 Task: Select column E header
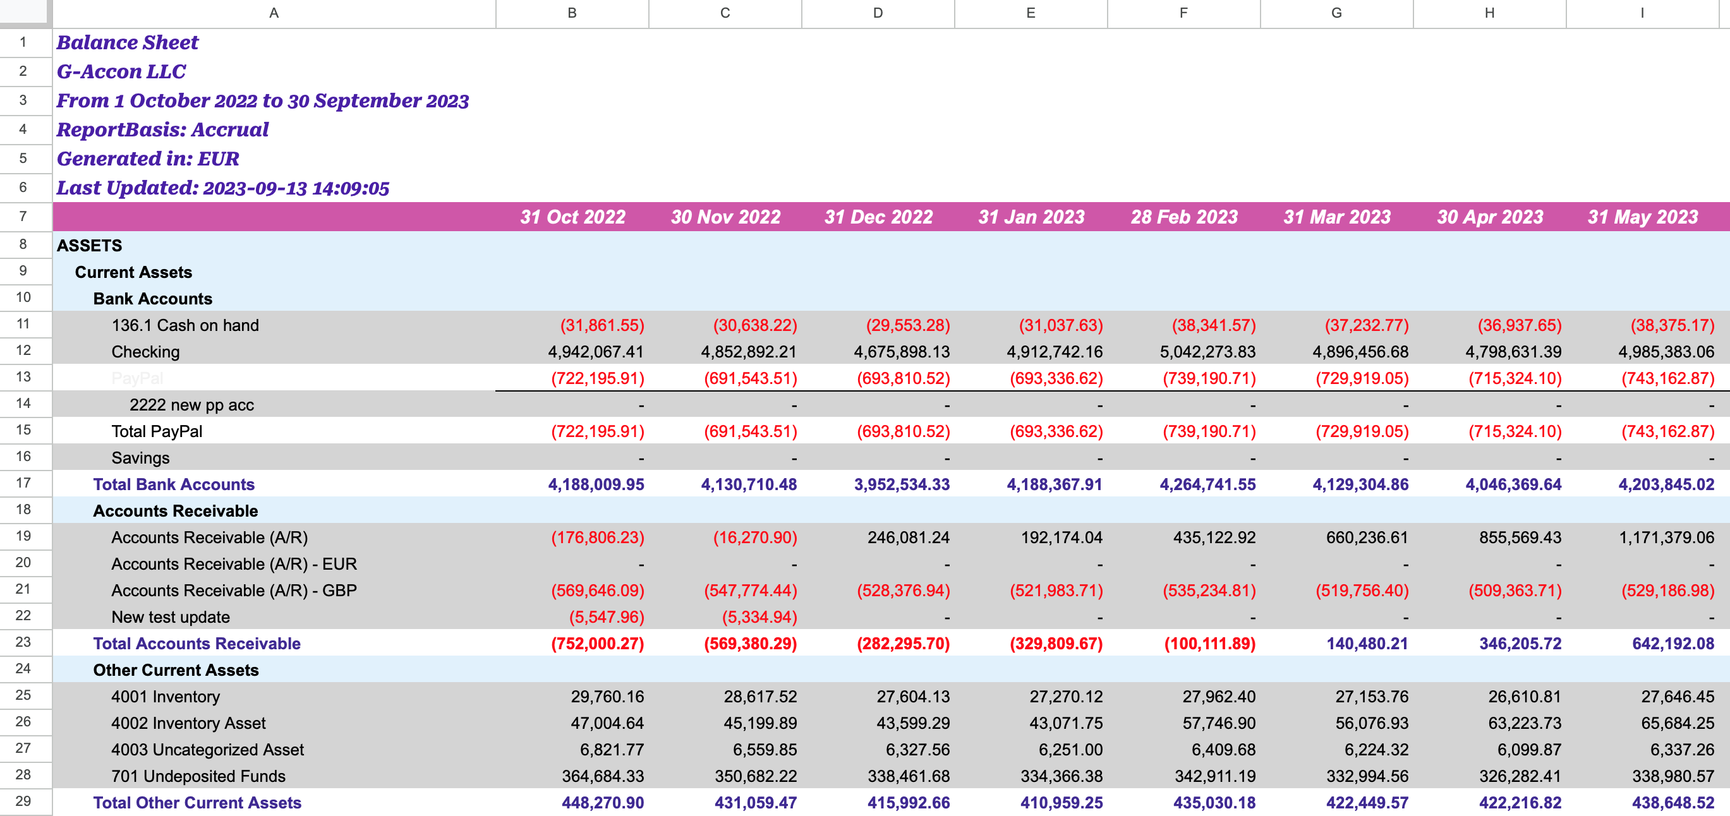point(1031,13)
